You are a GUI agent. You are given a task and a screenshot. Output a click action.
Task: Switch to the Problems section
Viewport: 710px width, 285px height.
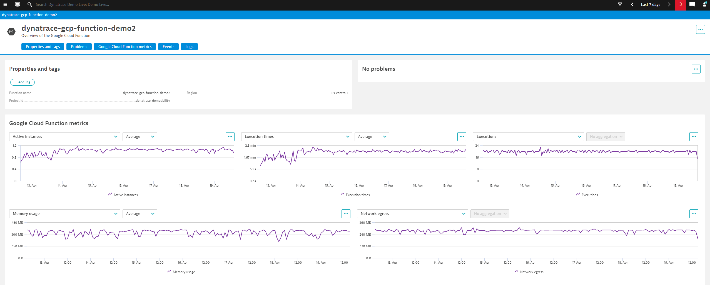point(79,46)
